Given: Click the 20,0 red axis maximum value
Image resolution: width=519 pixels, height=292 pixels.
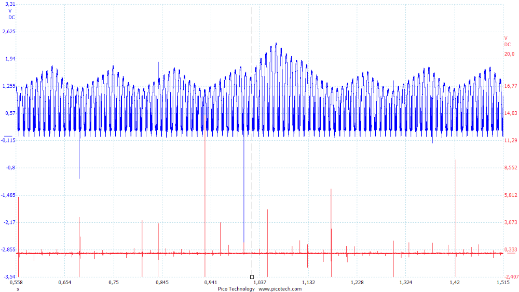Looking at the screenshot, I should [x=509, y=54].
